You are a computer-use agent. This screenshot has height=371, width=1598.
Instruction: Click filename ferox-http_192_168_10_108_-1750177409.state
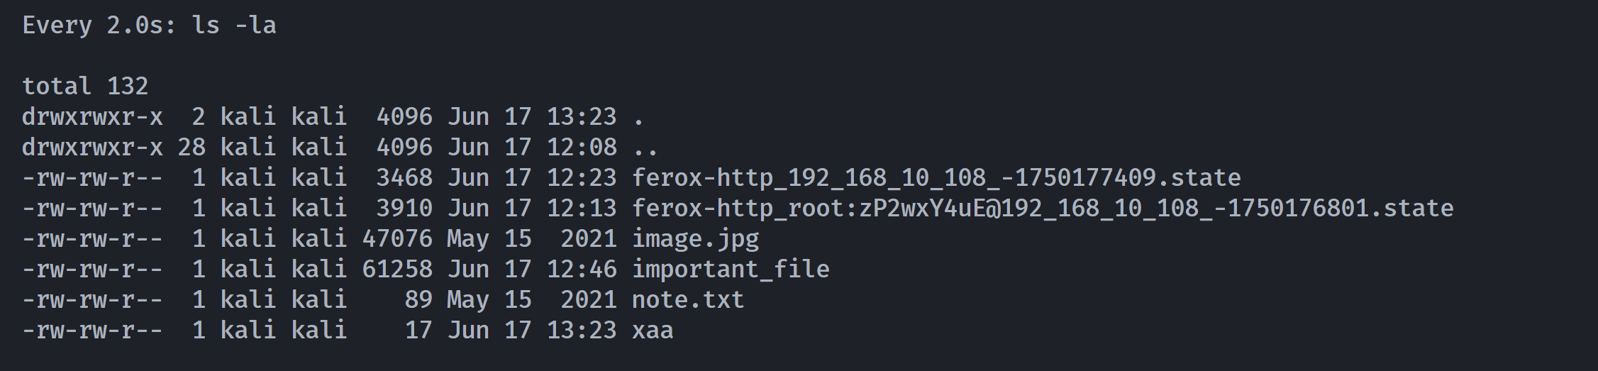click(936, 177)
